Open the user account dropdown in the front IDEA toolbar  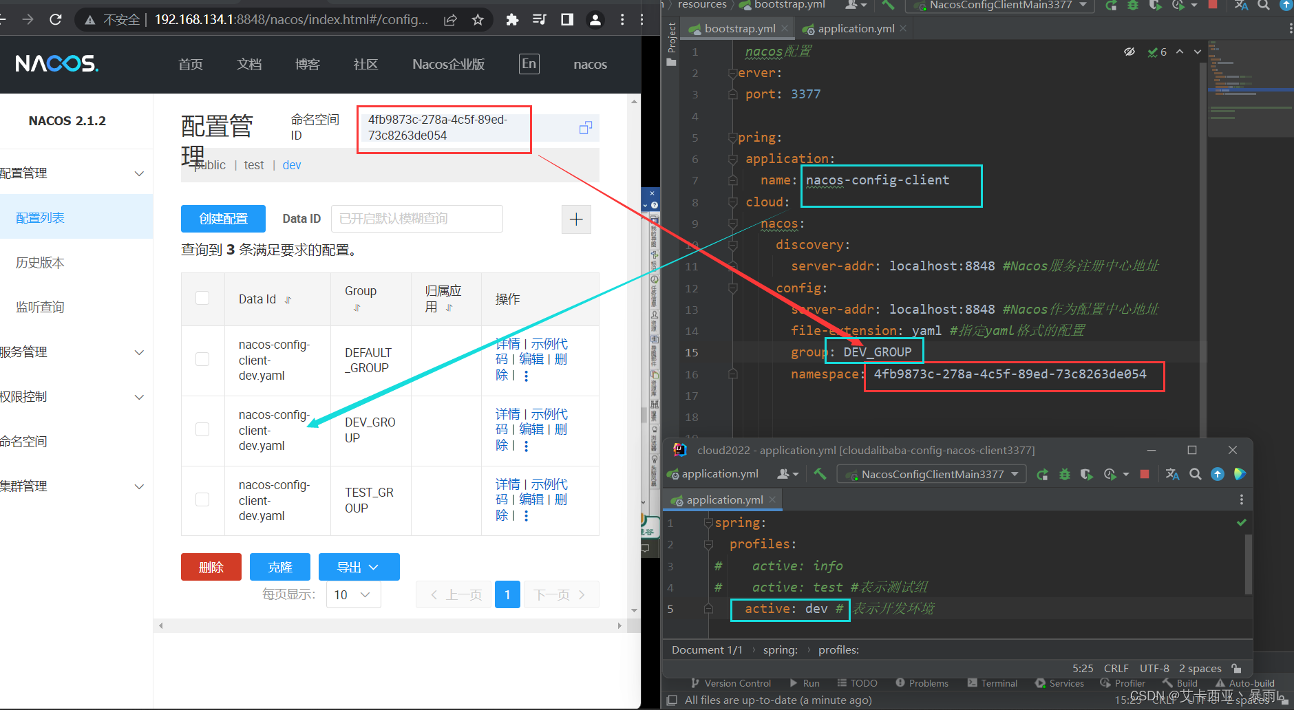point(788,474)
